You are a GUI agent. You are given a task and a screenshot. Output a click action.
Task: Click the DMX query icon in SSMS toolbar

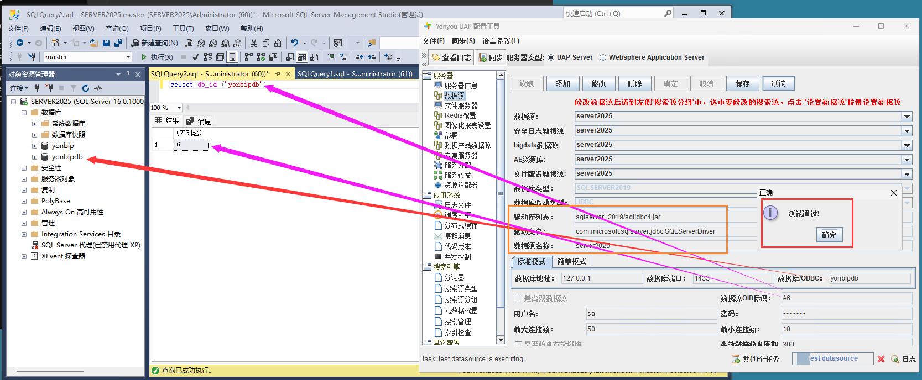click(213, 43)
